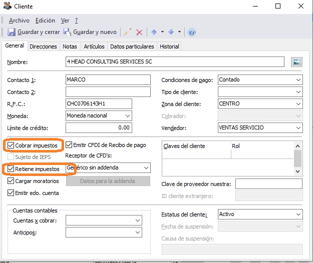Image resolution: width=313 pixels, height=263 pixels.
Task: Open the Ver menu
Action: [x=65, y=20]
